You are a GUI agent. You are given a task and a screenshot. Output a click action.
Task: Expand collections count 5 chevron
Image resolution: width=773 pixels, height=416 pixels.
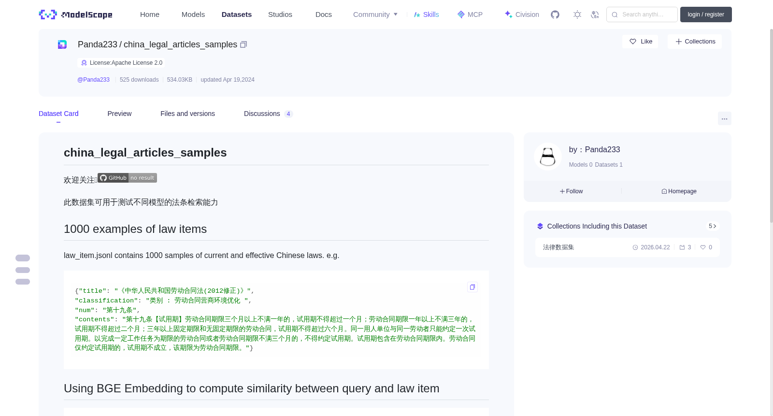tap(713, 226)
